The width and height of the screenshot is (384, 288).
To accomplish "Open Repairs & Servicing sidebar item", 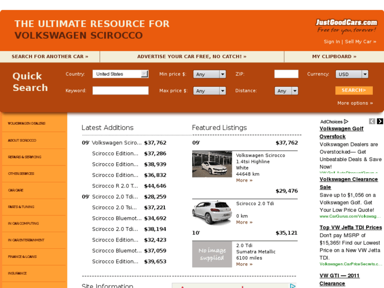I will pyautogui.click(x=24, y=157).
